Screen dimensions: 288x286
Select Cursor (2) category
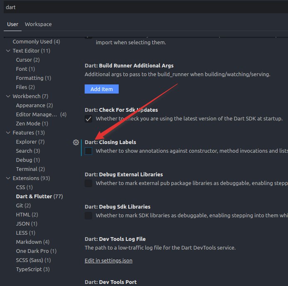click(28, 60)
